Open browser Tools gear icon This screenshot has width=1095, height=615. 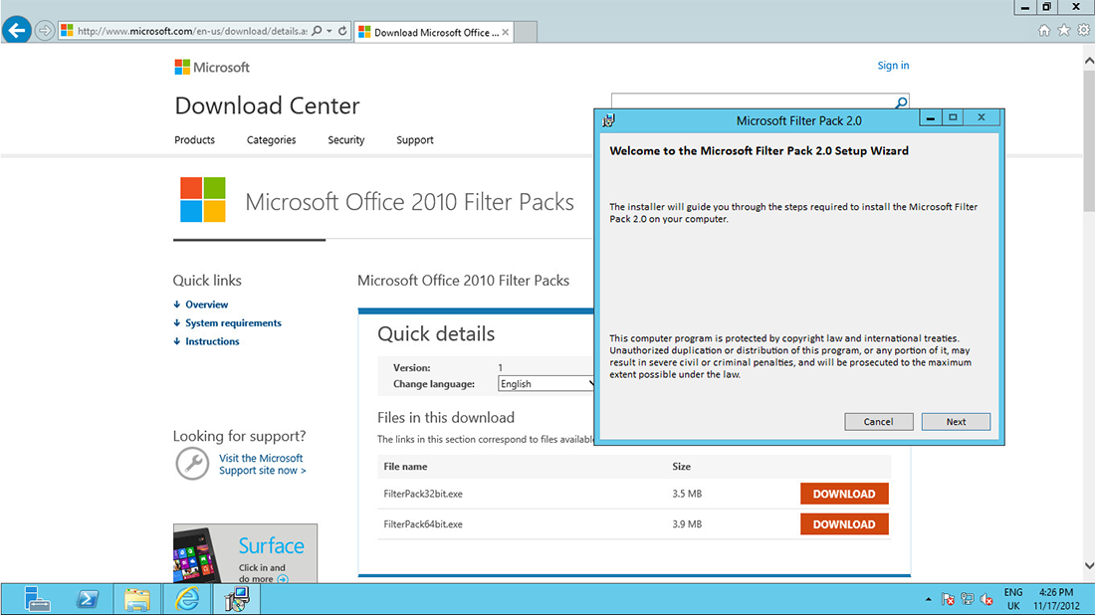coord(1083,30)
